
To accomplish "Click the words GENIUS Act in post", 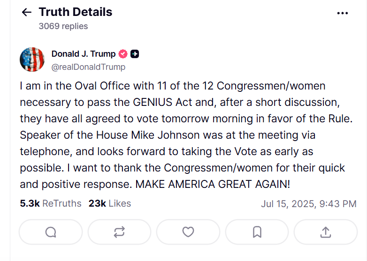I will click(162, 102).
